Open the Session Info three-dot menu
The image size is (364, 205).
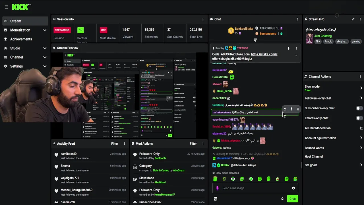coord(203,19)
